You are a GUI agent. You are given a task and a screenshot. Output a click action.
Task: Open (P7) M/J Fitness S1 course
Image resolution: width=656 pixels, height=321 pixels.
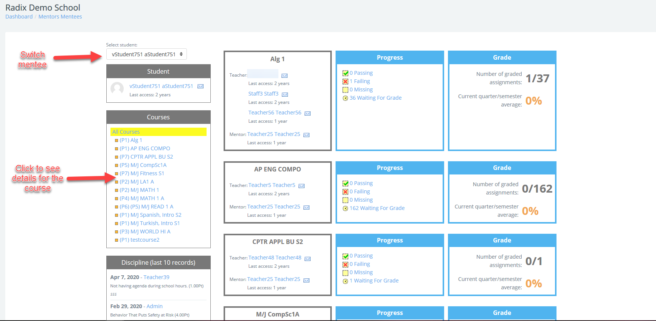click(x=142, y=173)
